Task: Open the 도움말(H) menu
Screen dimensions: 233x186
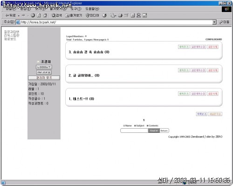Action: [x=92, y=9]
